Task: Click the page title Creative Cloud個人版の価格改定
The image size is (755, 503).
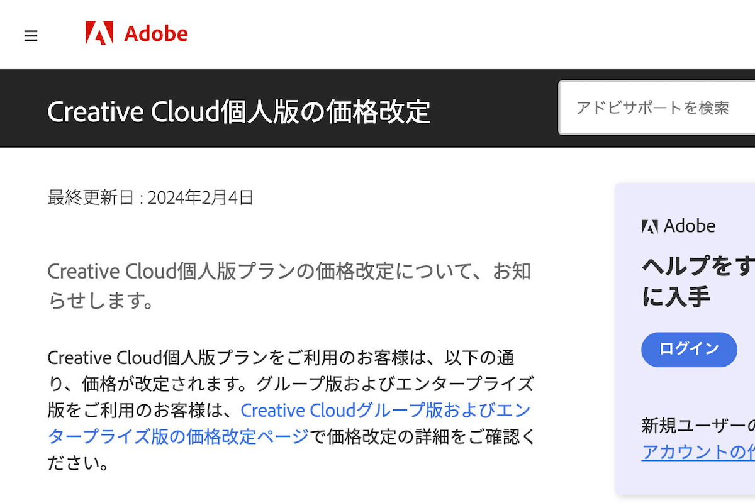Action: (241, 111)
